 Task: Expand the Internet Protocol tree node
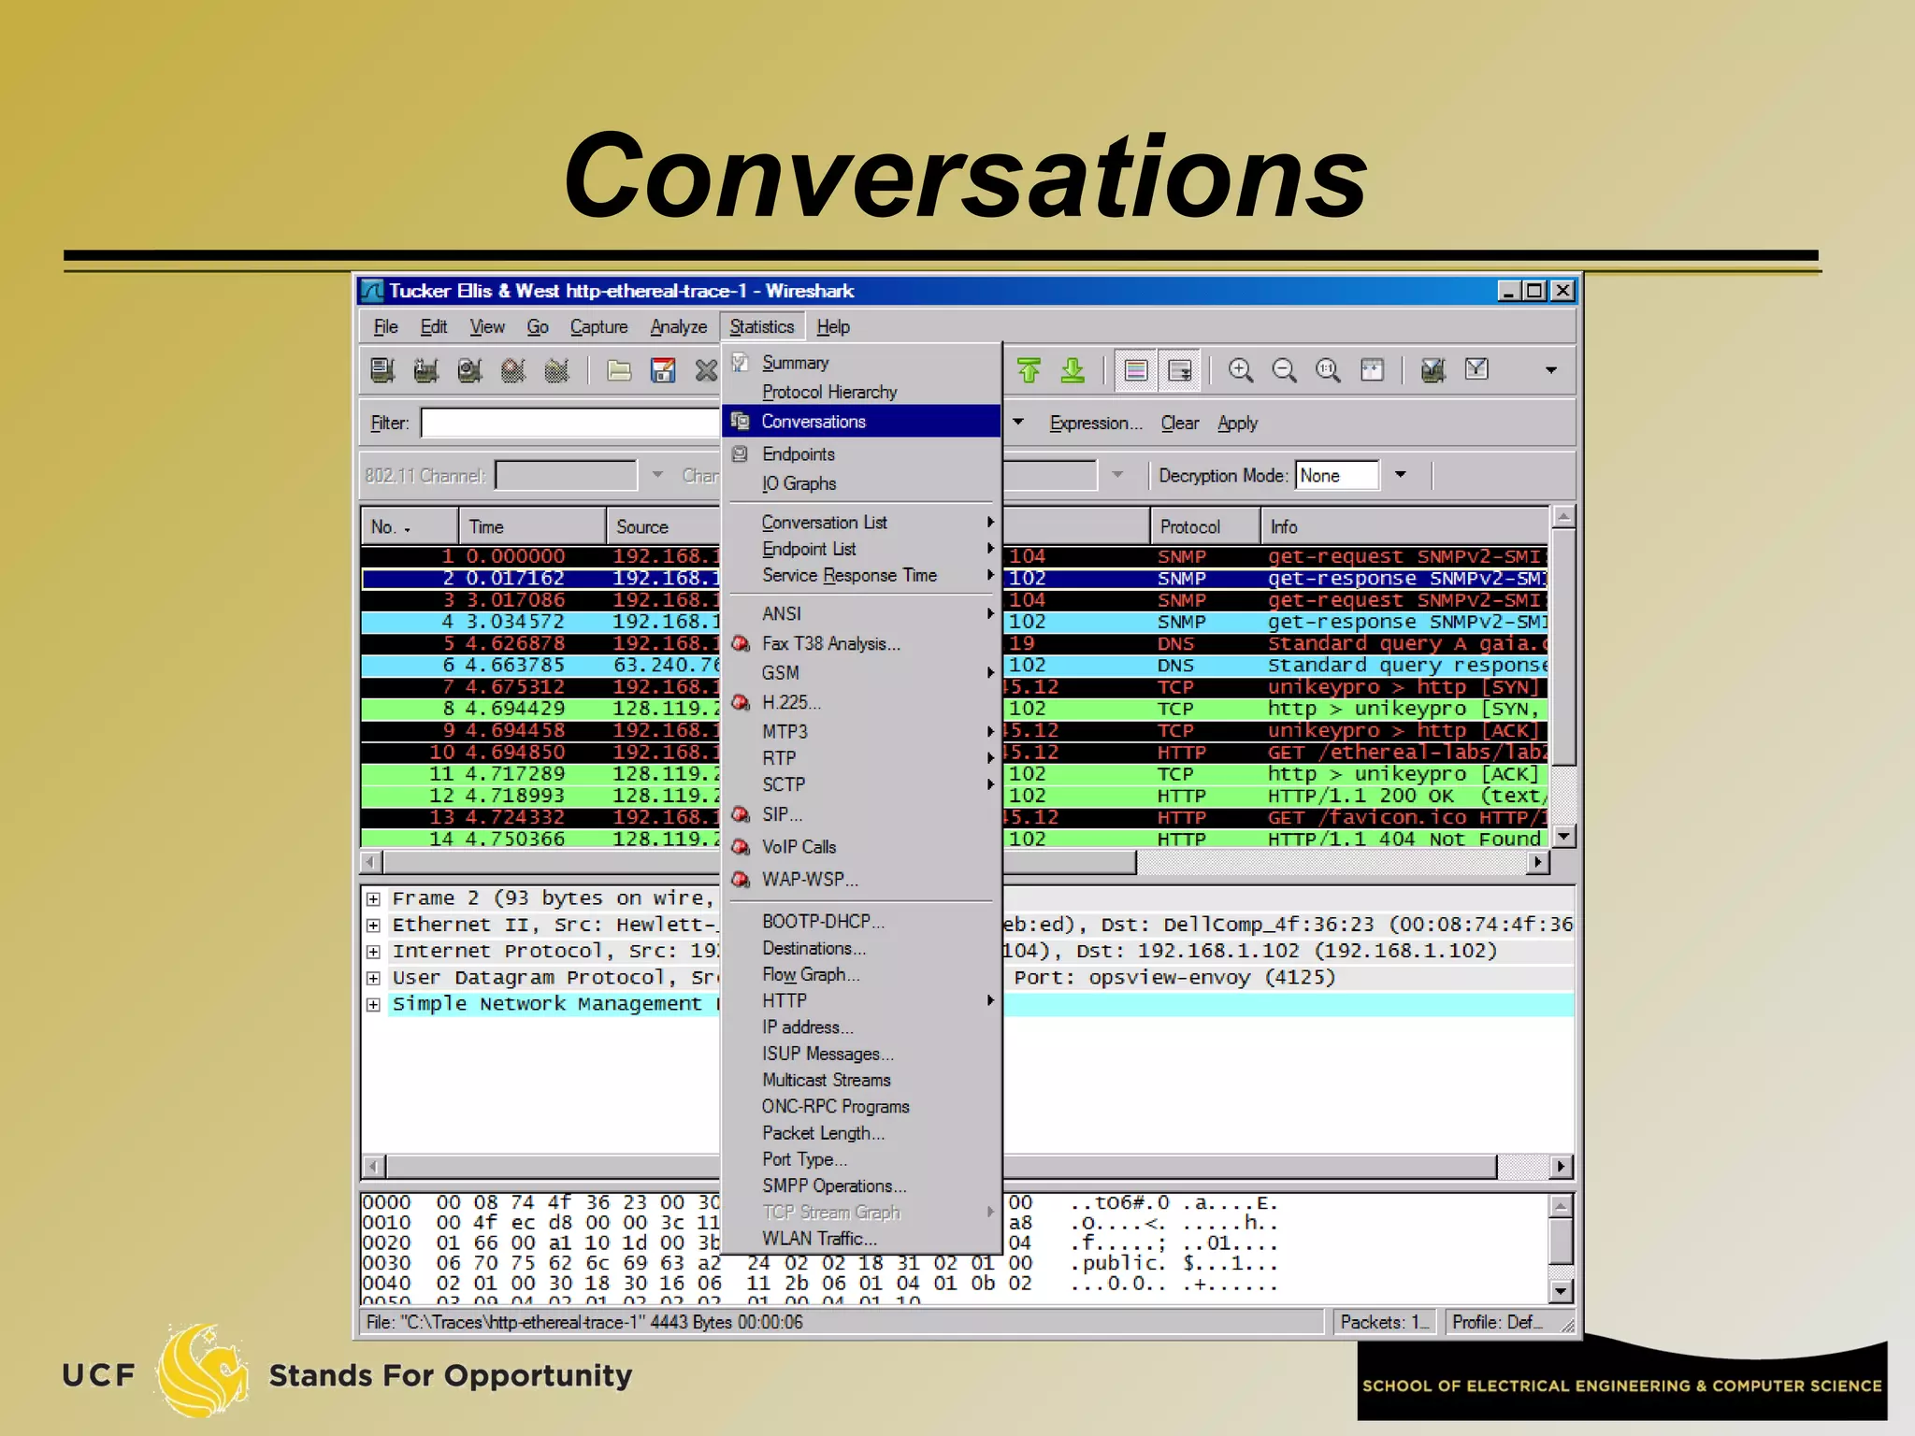(373, 952)
